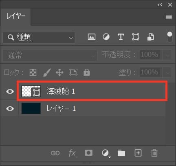Open the 通常 blend mode dropdown
Screen dimensions: 176x166
(50, 55)
